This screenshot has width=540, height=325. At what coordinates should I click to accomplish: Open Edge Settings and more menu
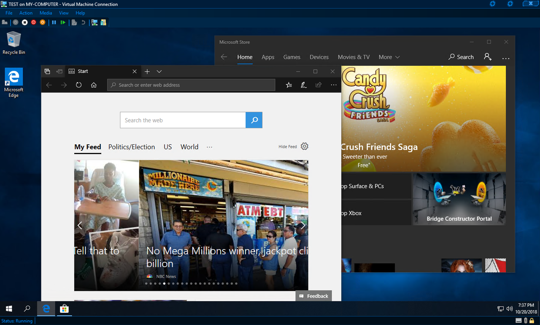[334, 85]
